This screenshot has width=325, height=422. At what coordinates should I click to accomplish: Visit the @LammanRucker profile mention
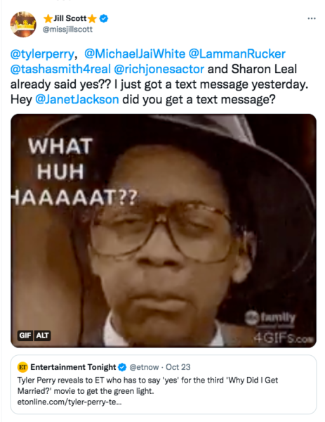tap(237, 54)
